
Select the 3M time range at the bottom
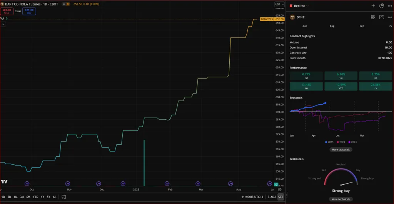click(x=22, y=197)
